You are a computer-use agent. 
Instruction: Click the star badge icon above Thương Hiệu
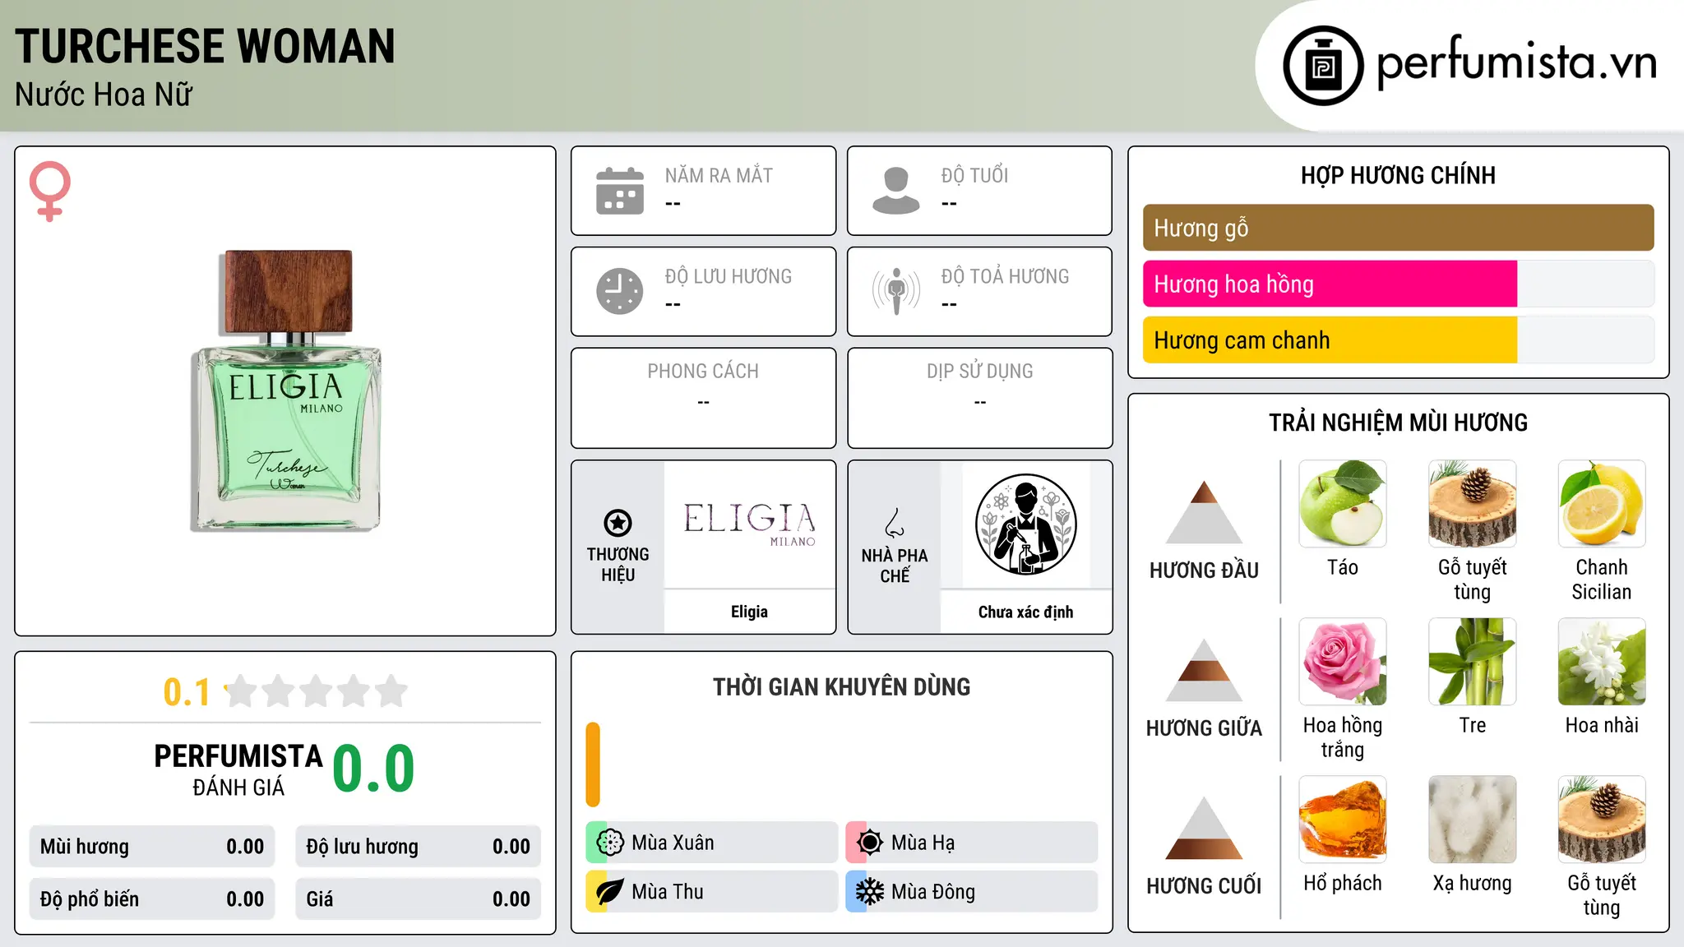tap(618, 523)
